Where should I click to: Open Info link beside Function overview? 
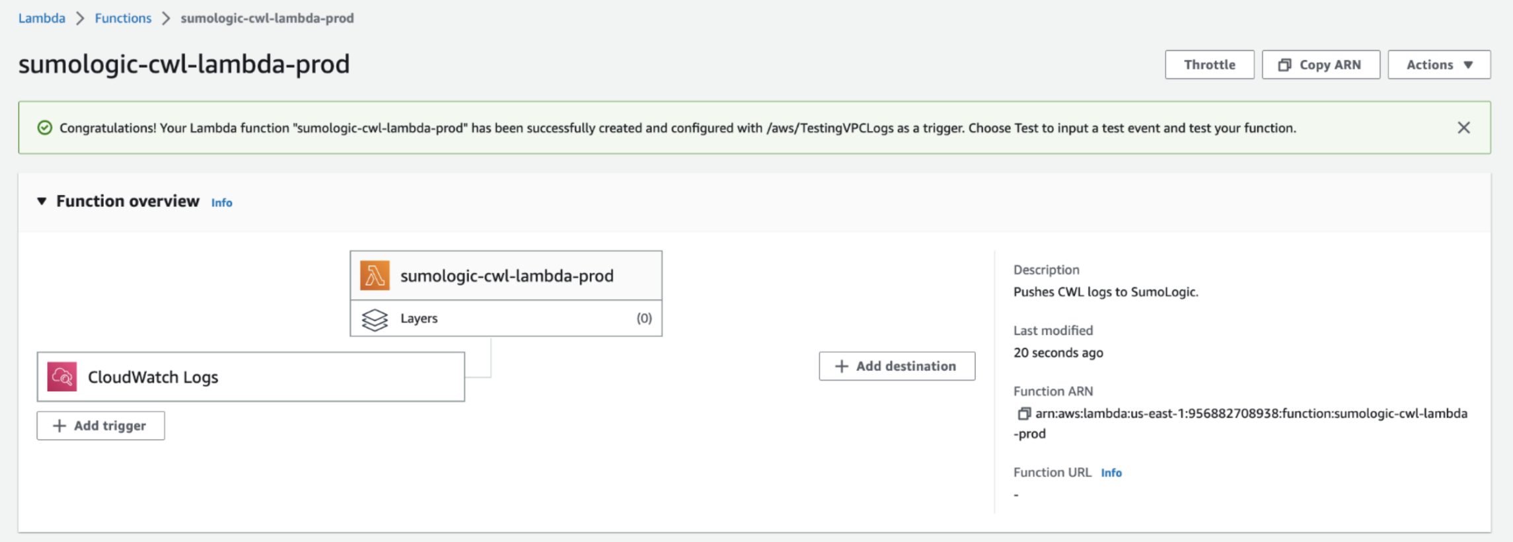[221, 203]
